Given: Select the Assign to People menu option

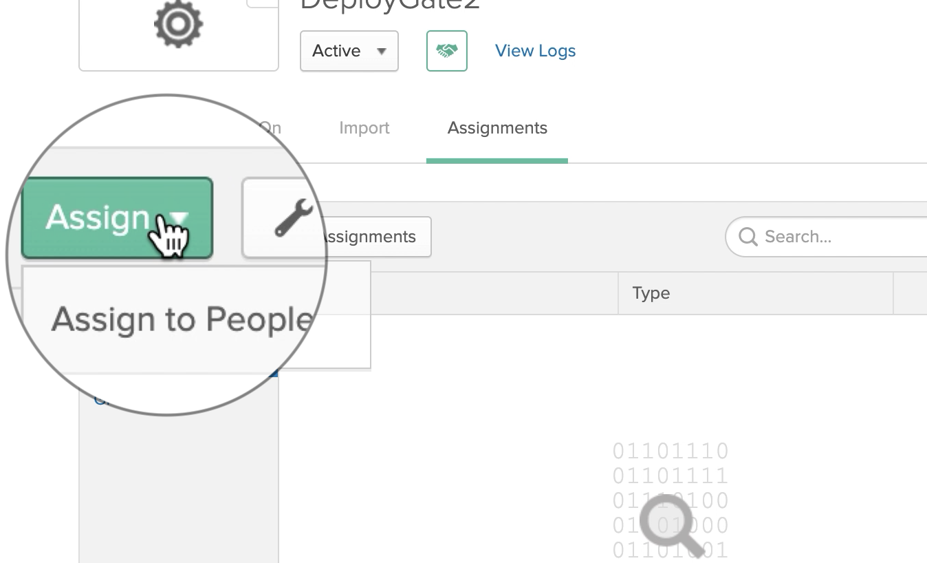Looking at the screenshot, I should pyautogui.click(x=183, y=318).
